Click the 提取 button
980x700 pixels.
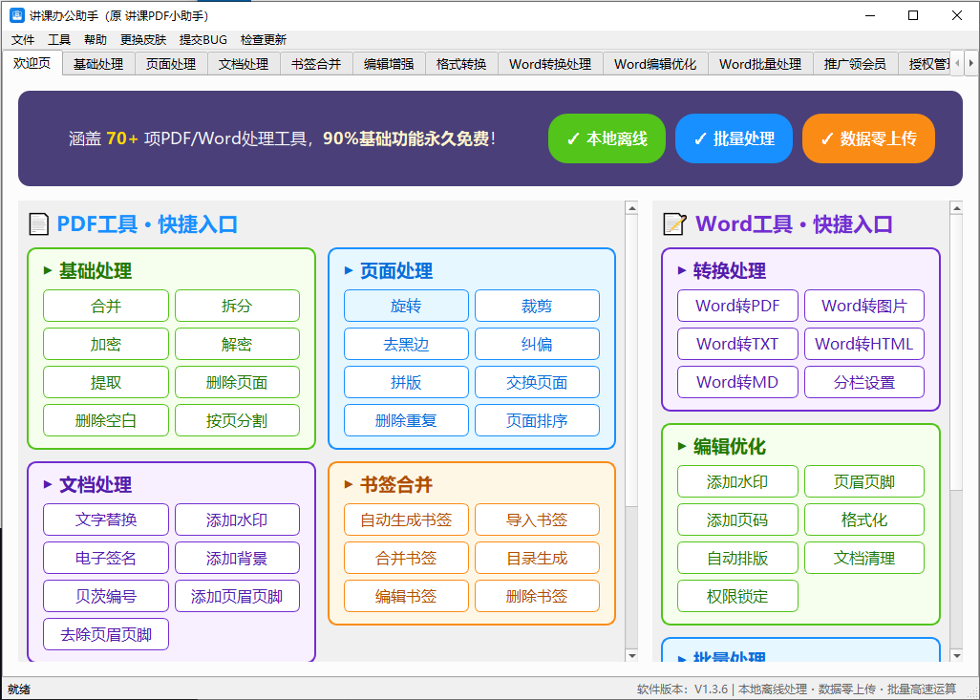pyautogui.click(x=106, y=382)
